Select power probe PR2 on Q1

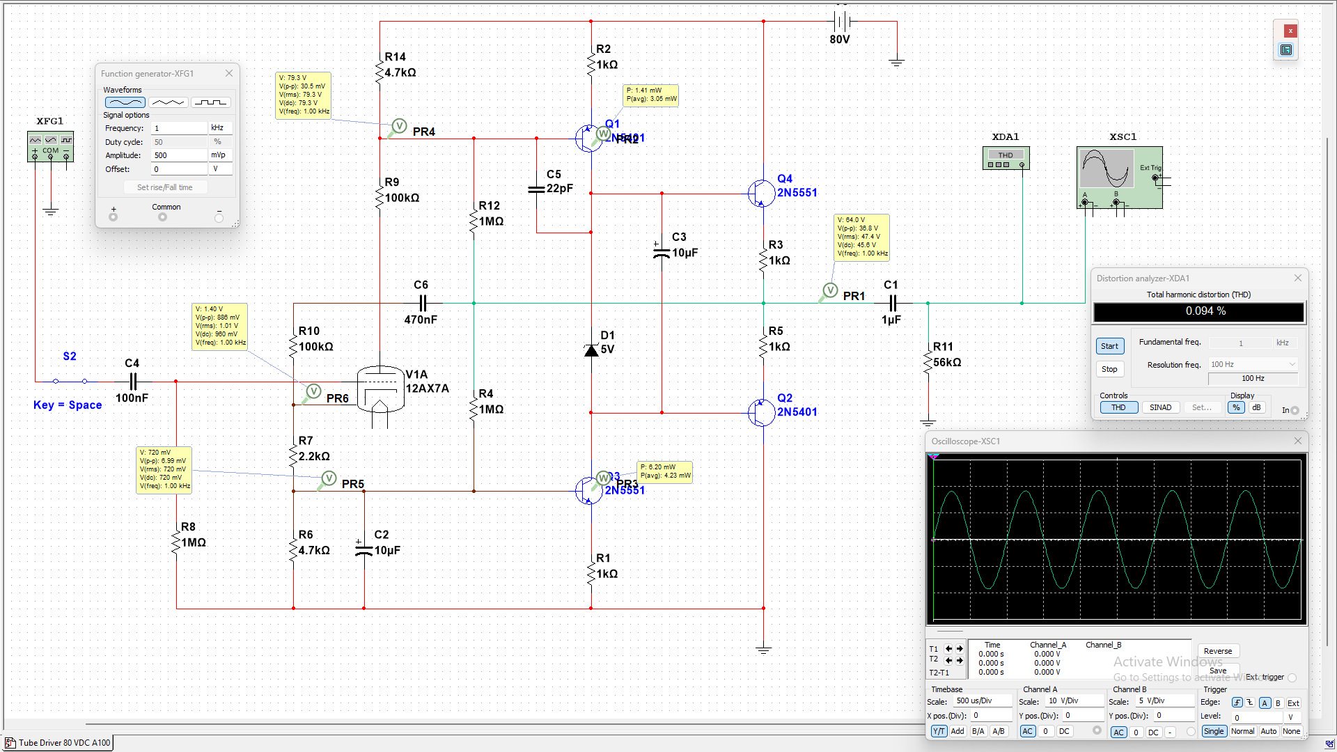[603, 134]
